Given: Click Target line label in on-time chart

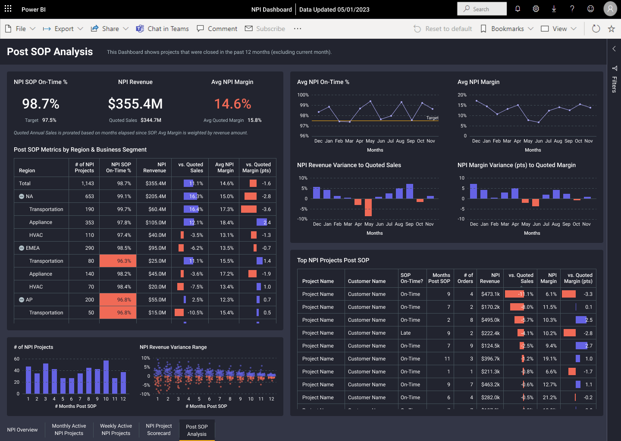Looking at the screenshot, I should point(432,118).
